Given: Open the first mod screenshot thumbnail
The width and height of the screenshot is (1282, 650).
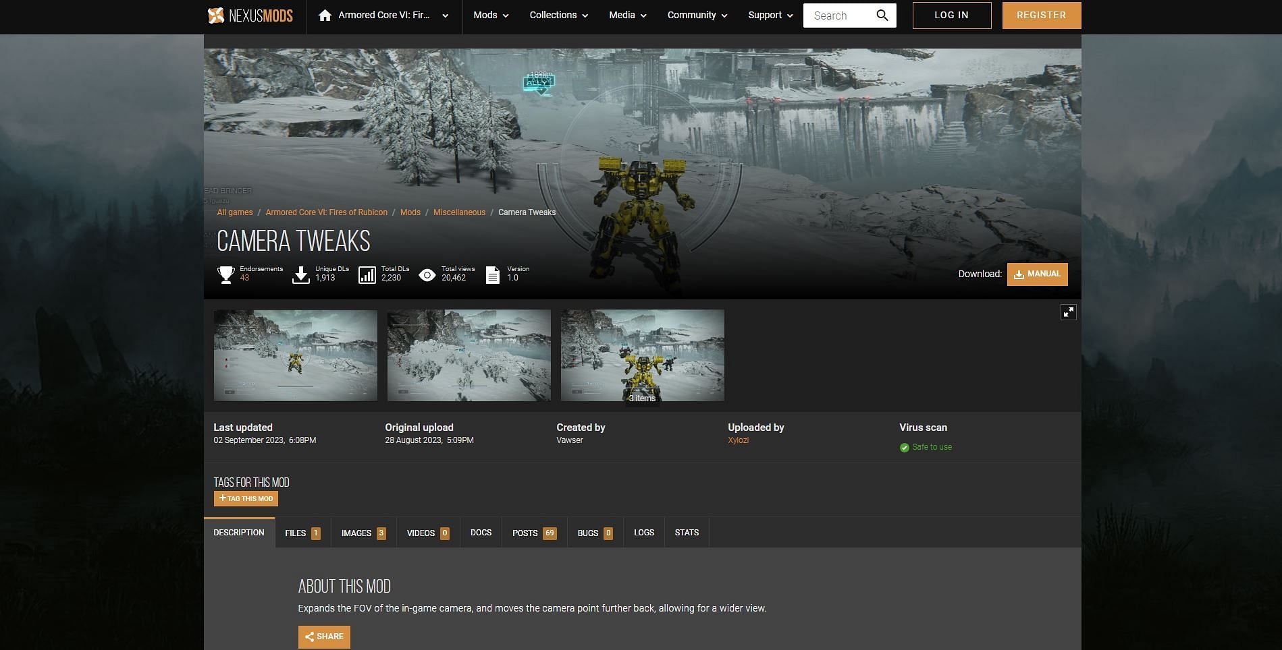Looking at the screenshot, I should (x=296, y=355).
